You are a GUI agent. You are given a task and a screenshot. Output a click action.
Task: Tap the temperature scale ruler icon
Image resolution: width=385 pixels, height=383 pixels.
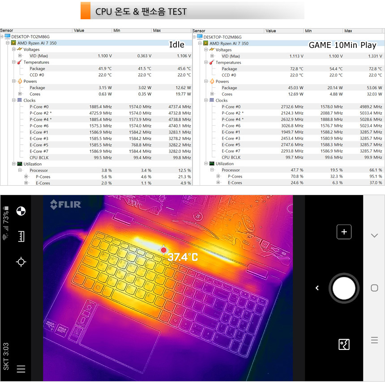click(x=21, y=236)
